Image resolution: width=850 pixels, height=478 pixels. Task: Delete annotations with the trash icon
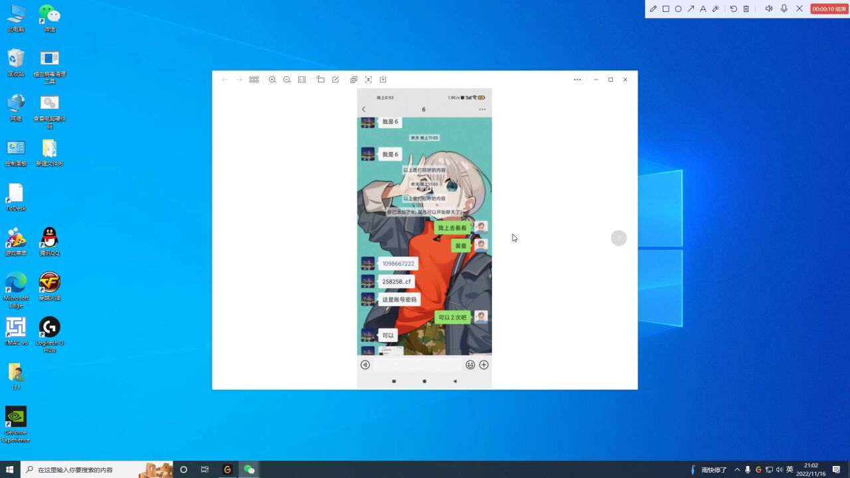[x=746, y=9]
